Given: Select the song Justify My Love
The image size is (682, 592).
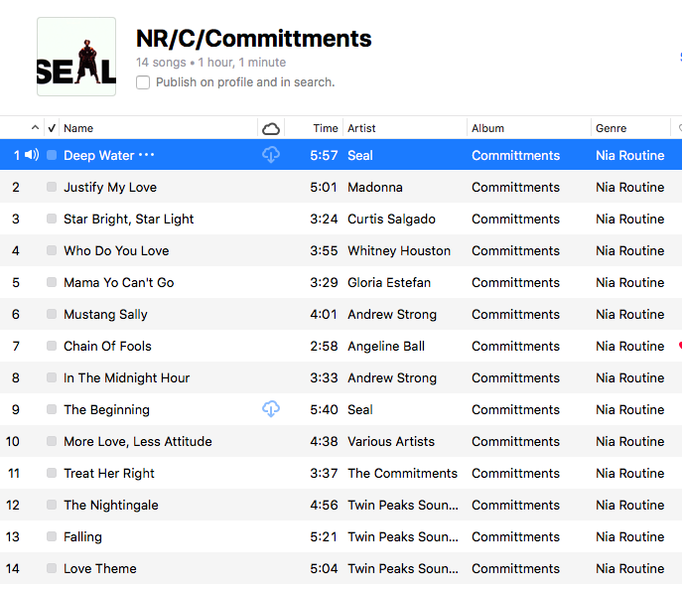Looking at the screenshot, I should pyautogui.click(x=110, y=188).
